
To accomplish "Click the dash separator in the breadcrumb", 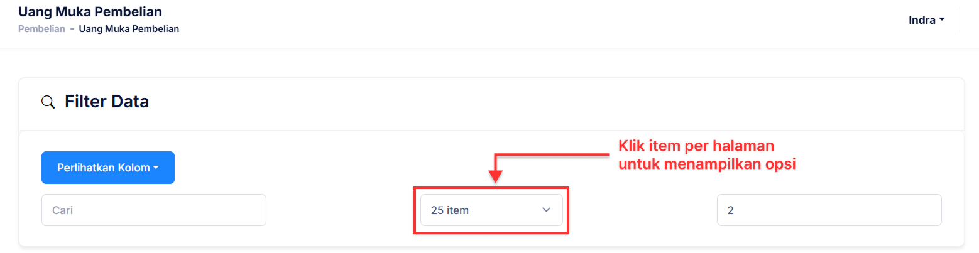I will 72,29.
